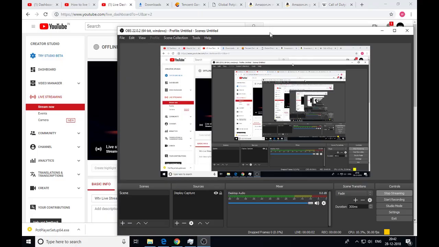Click Stop Streaming button
This screenshot has width=439, height=247.
(394, 193)
